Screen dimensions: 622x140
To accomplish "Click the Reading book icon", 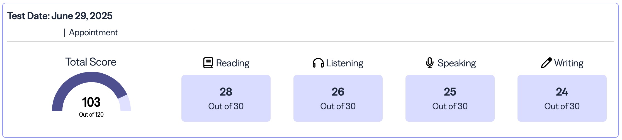I will pyautogui.click(x=208, y=63).
